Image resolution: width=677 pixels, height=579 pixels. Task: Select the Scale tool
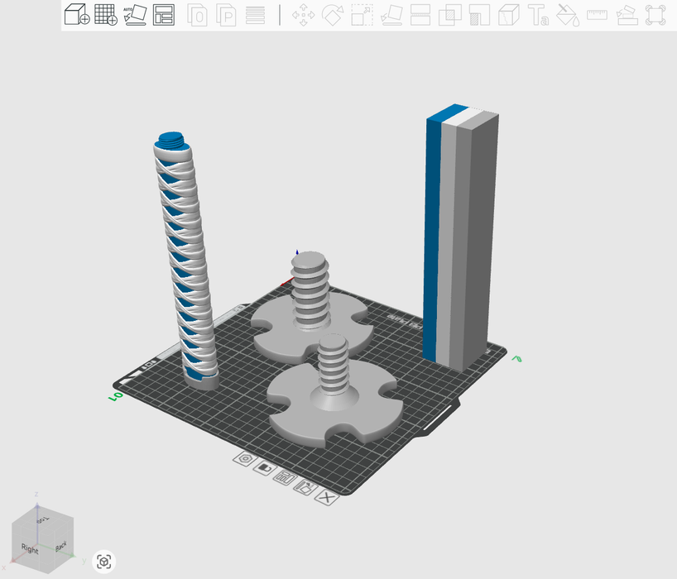click(x=362, y=15)
